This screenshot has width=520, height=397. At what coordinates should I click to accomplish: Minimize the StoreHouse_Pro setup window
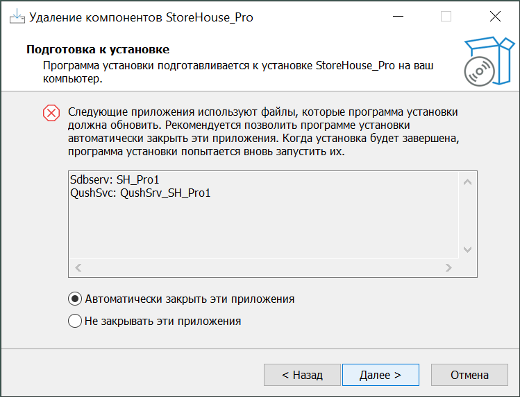pyautogui.click(x=398, y=17)
